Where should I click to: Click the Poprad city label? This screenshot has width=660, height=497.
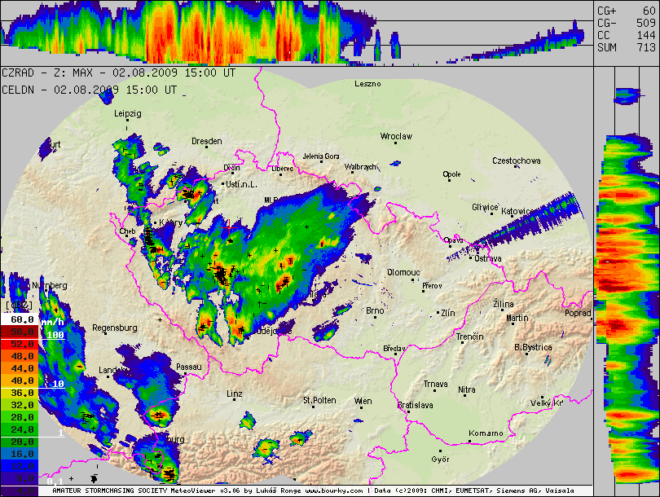[578, 313]
